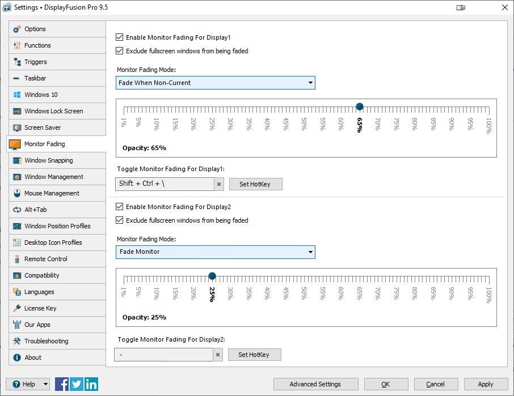
Task: Clear the Display2 hotkey with X icon
Action: [x=218, y=355]
